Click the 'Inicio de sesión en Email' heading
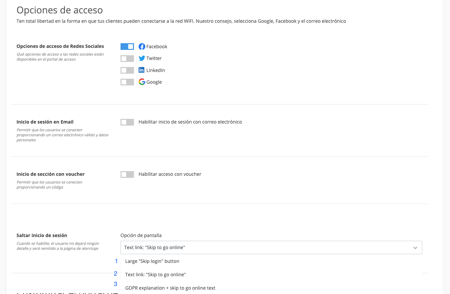450x294 pixels. pos(45,122)
